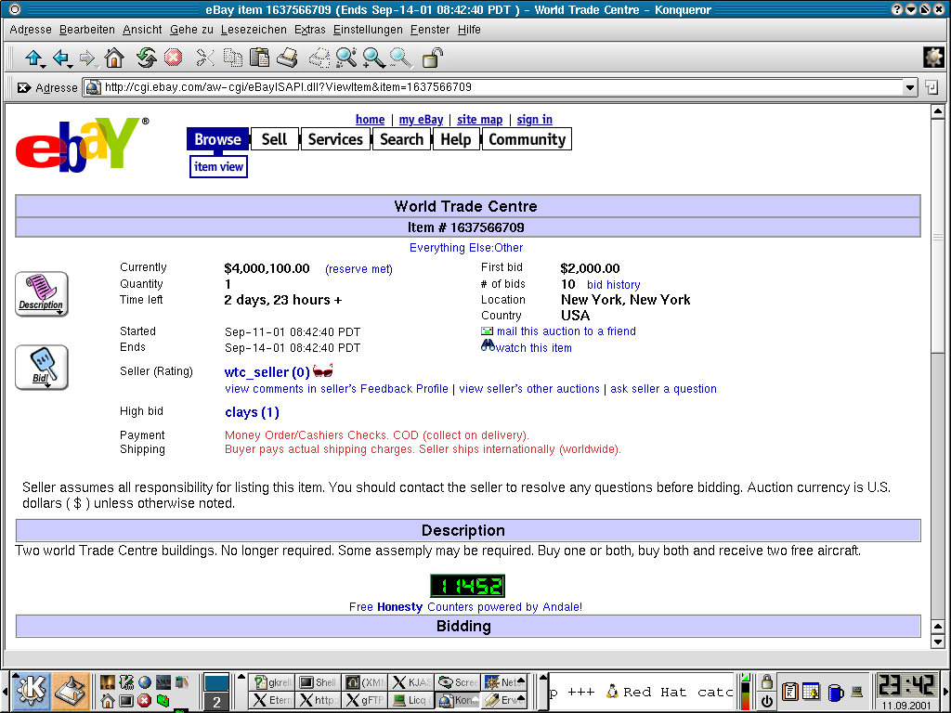
Task: Reload the page with the green refresh icon
Action: click(x=146, y=58)
